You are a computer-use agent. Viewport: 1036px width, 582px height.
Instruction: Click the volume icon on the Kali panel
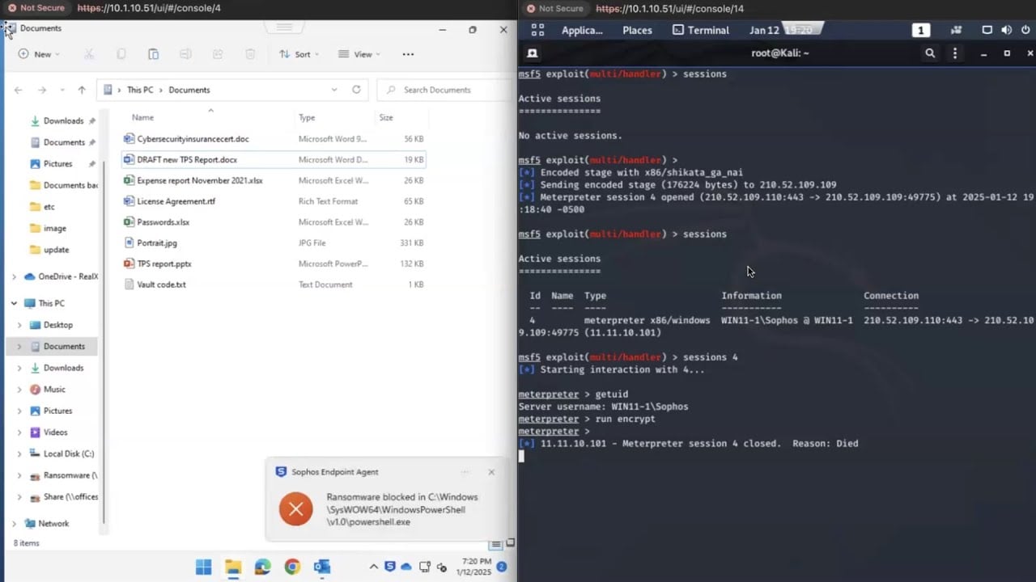1006,29
